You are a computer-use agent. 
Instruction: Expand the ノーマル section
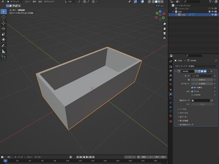pyautogui.click(x=183, y=109)
